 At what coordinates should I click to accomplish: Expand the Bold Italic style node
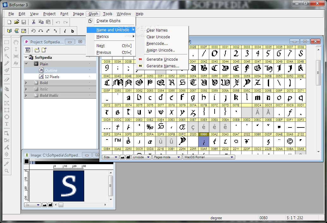pos(26,96)
